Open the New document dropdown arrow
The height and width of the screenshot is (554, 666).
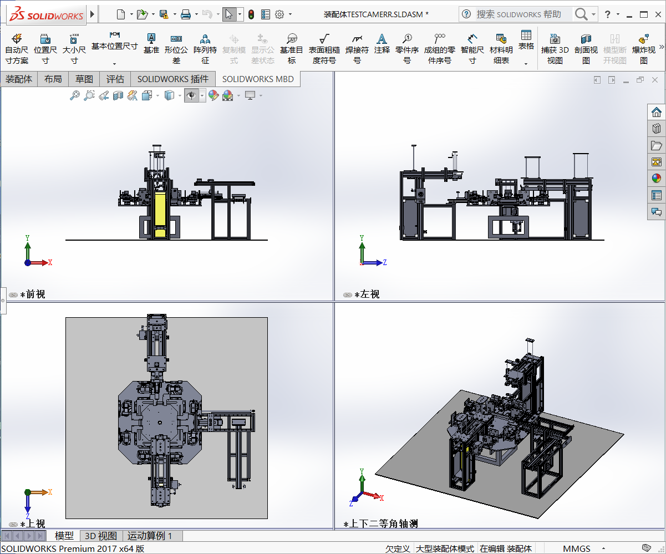point(131,14)
